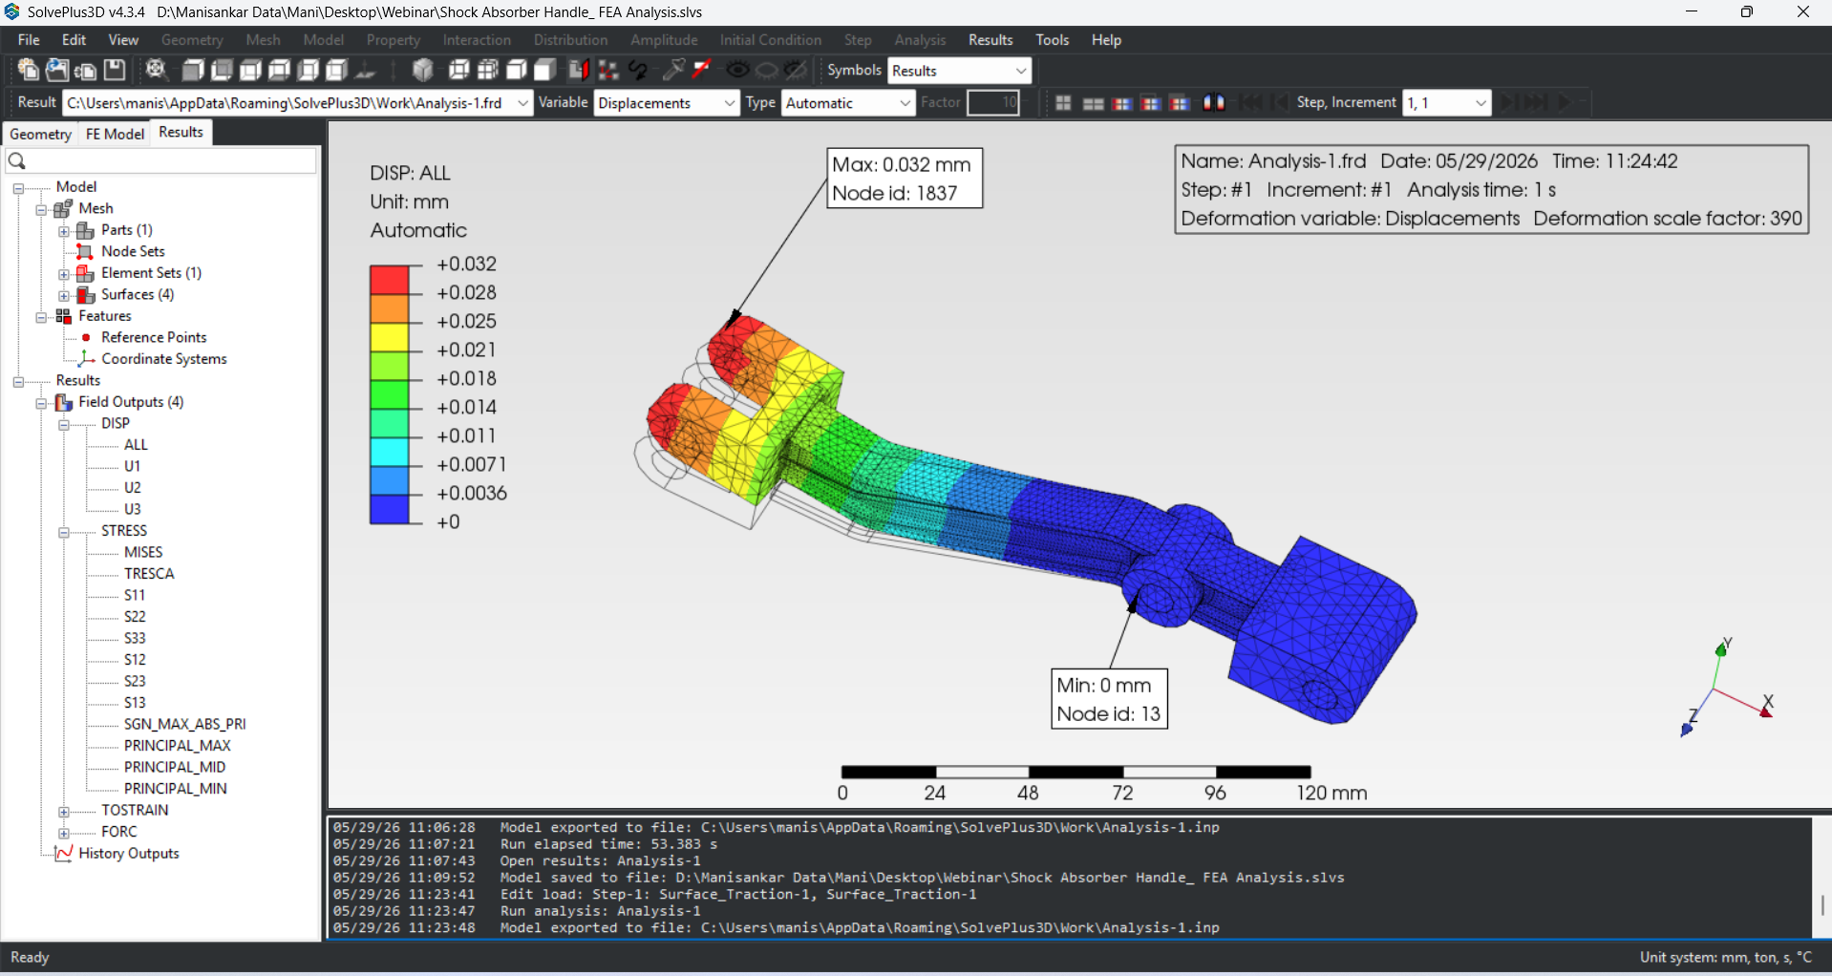
Task: Collapse the DISP field output node
Action: pos(64,424)
